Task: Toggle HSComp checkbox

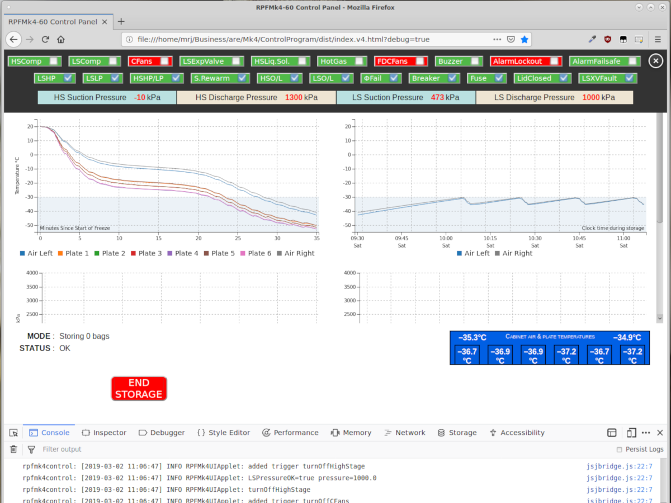Action: [x=54, y=61]
